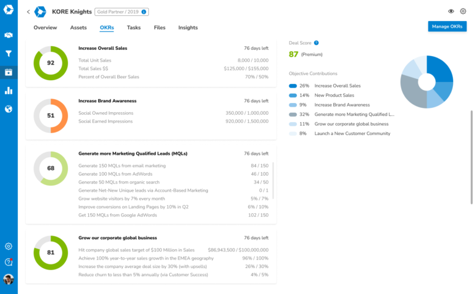Open the bar chart analytics sidebar icon
474x294 pixels.
tap(9, 91)
